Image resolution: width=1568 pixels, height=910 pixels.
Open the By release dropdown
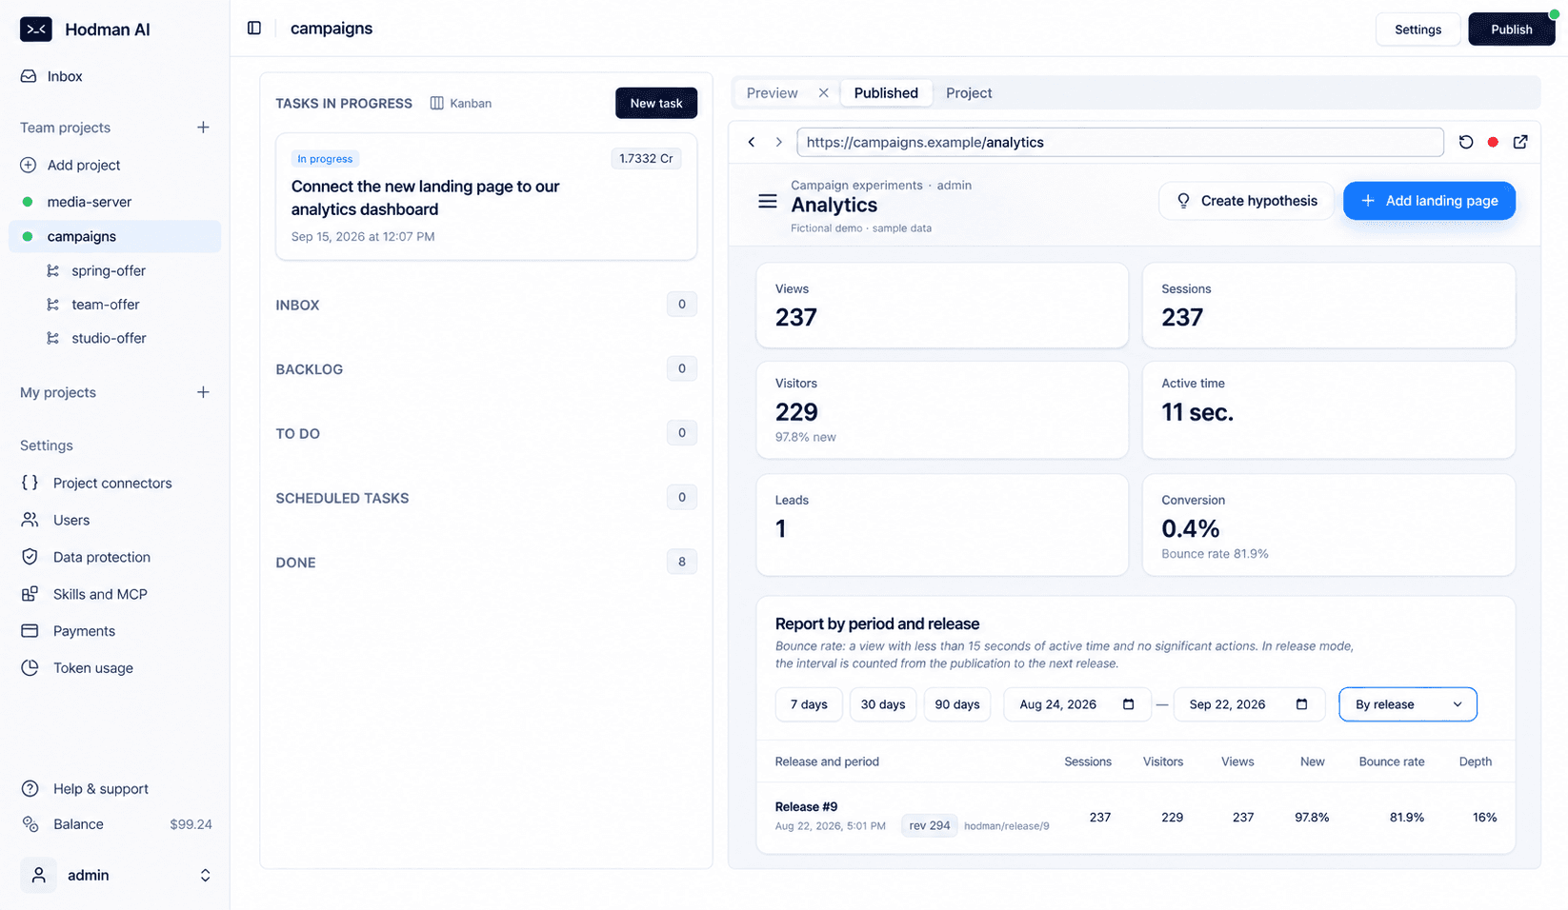1408,704
